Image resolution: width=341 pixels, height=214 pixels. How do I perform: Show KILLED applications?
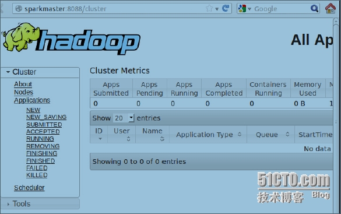click(37, 175)
